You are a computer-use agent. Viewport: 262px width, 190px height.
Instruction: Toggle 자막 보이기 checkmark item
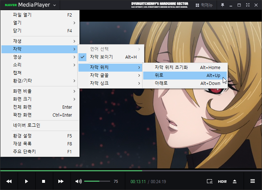[x=111, y=57]
